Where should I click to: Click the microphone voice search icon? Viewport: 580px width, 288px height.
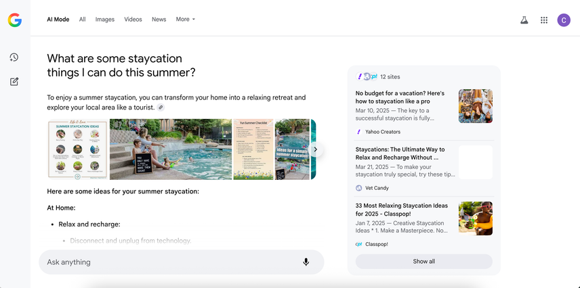(x=306, y=262)
